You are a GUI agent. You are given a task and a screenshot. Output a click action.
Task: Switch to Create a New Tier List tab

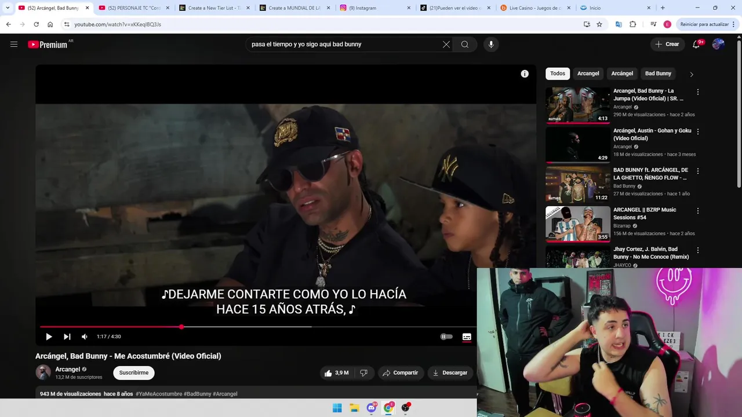tap(214, 8)
